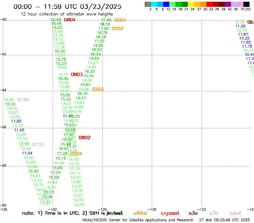Click the 15.78 wave height value
Viewport: 254px width, 223px height.
61,59
